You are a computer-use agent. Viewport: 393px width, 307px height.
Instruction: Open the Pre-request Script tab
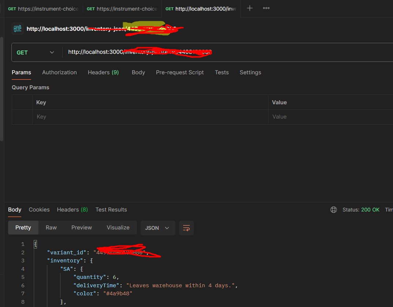(180, 72)
